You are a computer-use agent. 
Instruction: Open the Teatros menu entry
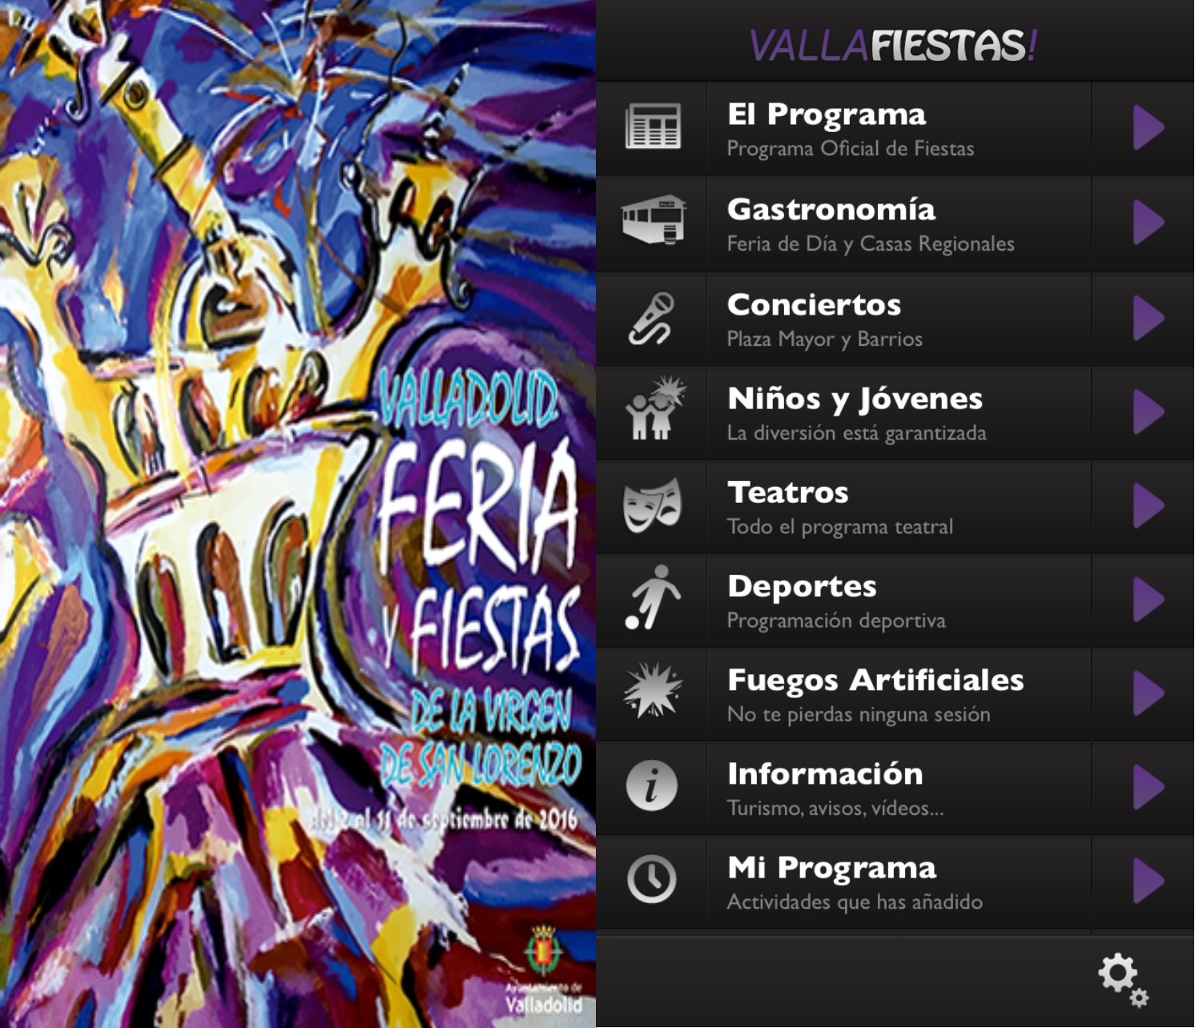tap(895, 507)
